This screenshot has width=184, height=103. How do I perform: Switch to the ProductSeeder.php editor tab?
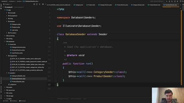pos(154,5)
